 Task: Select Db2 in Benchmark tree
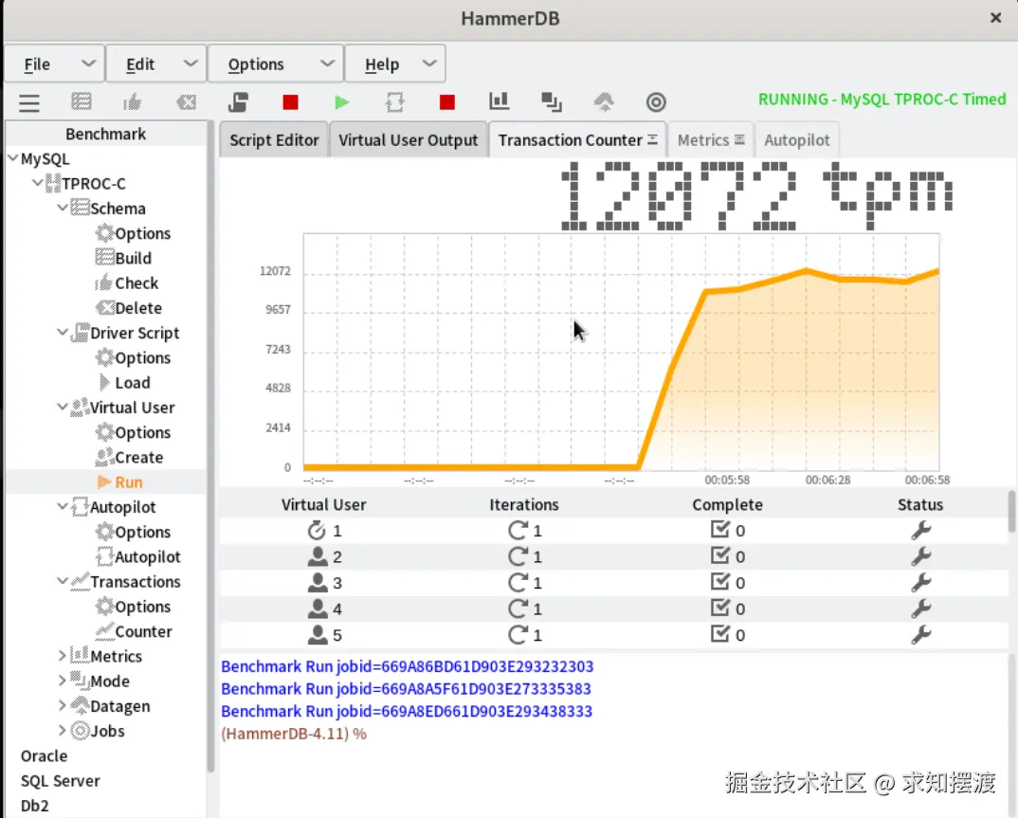coord(35,806)
